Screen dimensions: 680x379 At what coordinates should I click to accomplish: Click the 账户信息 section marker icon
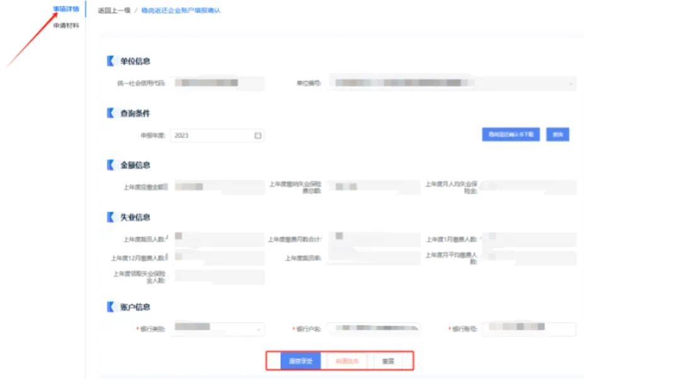click(111, 307)
